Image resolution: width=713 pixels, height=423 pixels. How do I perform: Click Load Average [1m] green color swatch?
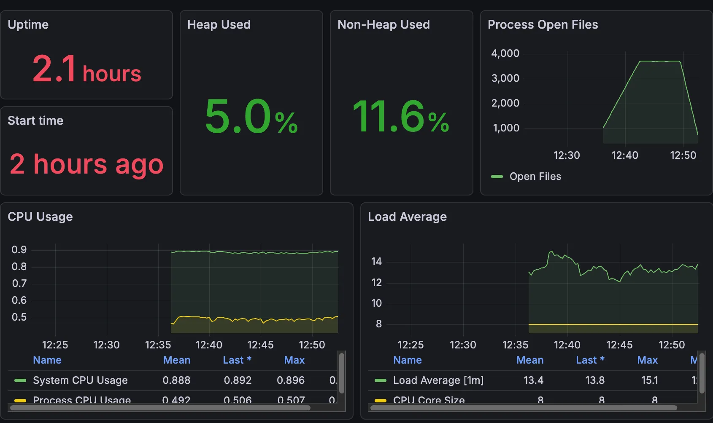(381, 380)
